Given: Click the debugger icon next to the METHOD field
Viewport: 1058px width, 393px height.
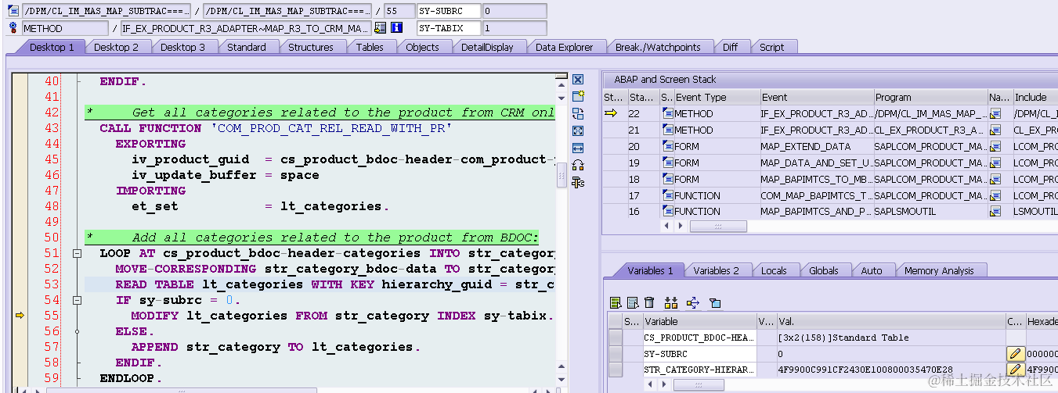Looking at the screenshot, I should pos(13,28).
